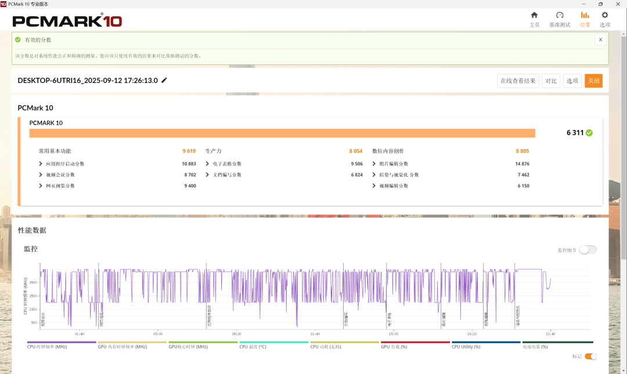Expand 文档编写分数 row

(207, 175)
